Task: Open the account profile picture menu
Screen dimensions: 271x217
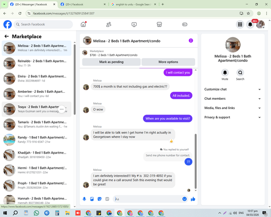Action: click(x=260, y=24)
